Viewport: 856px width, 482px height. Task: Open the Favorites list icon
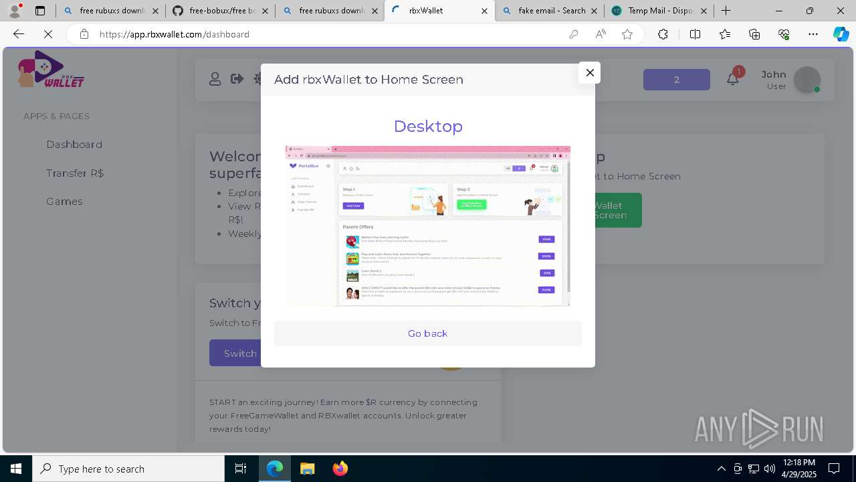pos(725,34)
